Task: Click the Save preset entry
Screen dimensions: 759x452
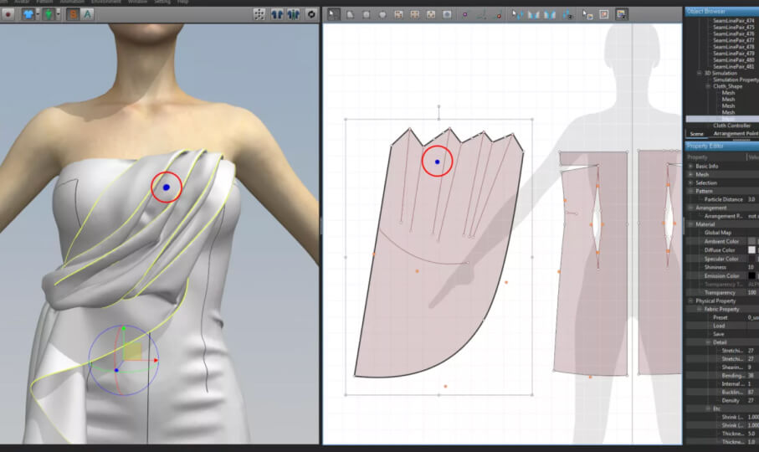Action: click(x=719, y=334)
